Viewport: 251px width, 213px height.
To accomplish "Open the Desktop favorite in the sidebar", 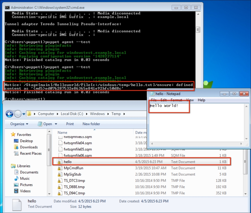I will [x=26, y=141].
